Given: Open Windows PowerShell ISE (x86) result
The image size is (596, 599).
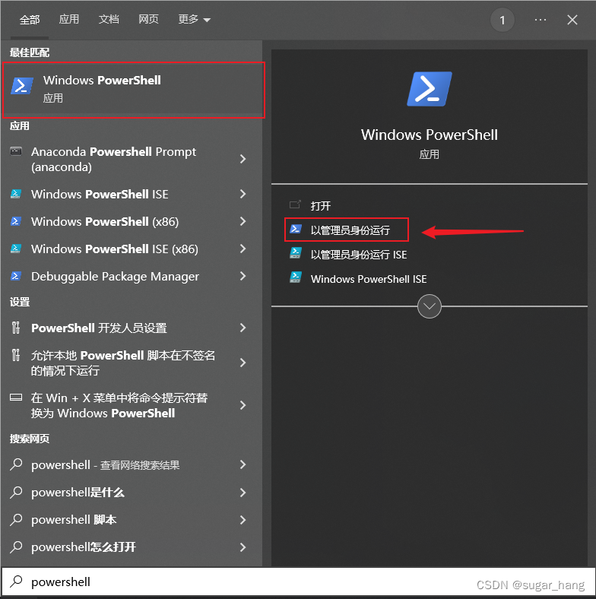Looking at the screenshot, I should [115, 249].
